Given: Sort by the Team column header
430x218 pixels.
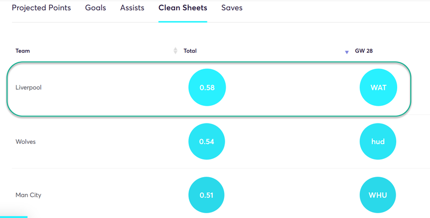Looking at the screenshot, I should coord(23,51).
